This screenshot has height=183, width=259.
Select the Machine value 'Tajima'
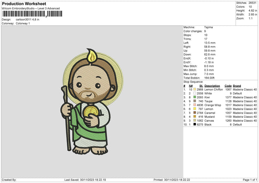tap(208, 27)
